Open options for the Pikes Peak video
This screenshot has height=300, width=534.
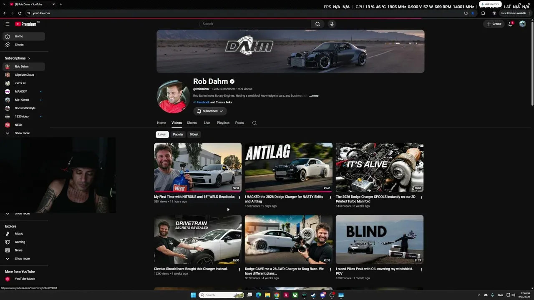421,270
